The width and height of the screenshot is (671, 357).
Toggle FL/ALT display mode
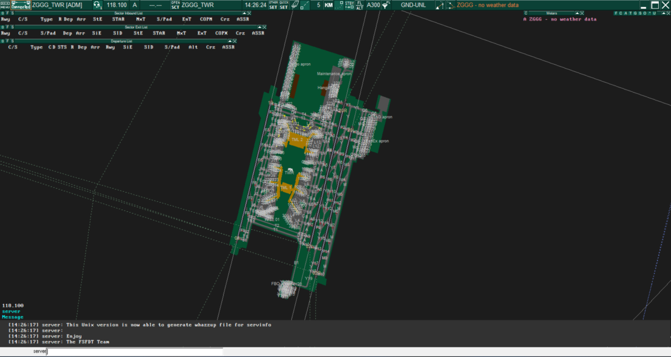[x=360, y=5]
